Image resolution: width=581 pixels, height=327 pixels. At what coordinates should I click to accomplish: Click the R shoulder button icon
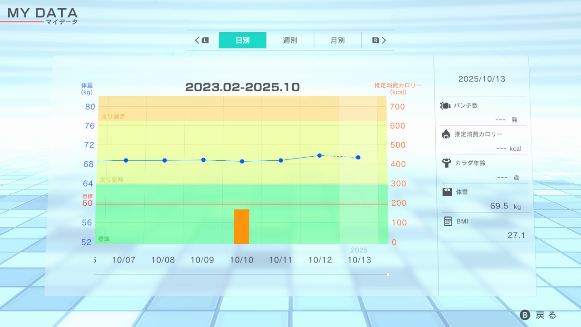(x=375, y=40)
